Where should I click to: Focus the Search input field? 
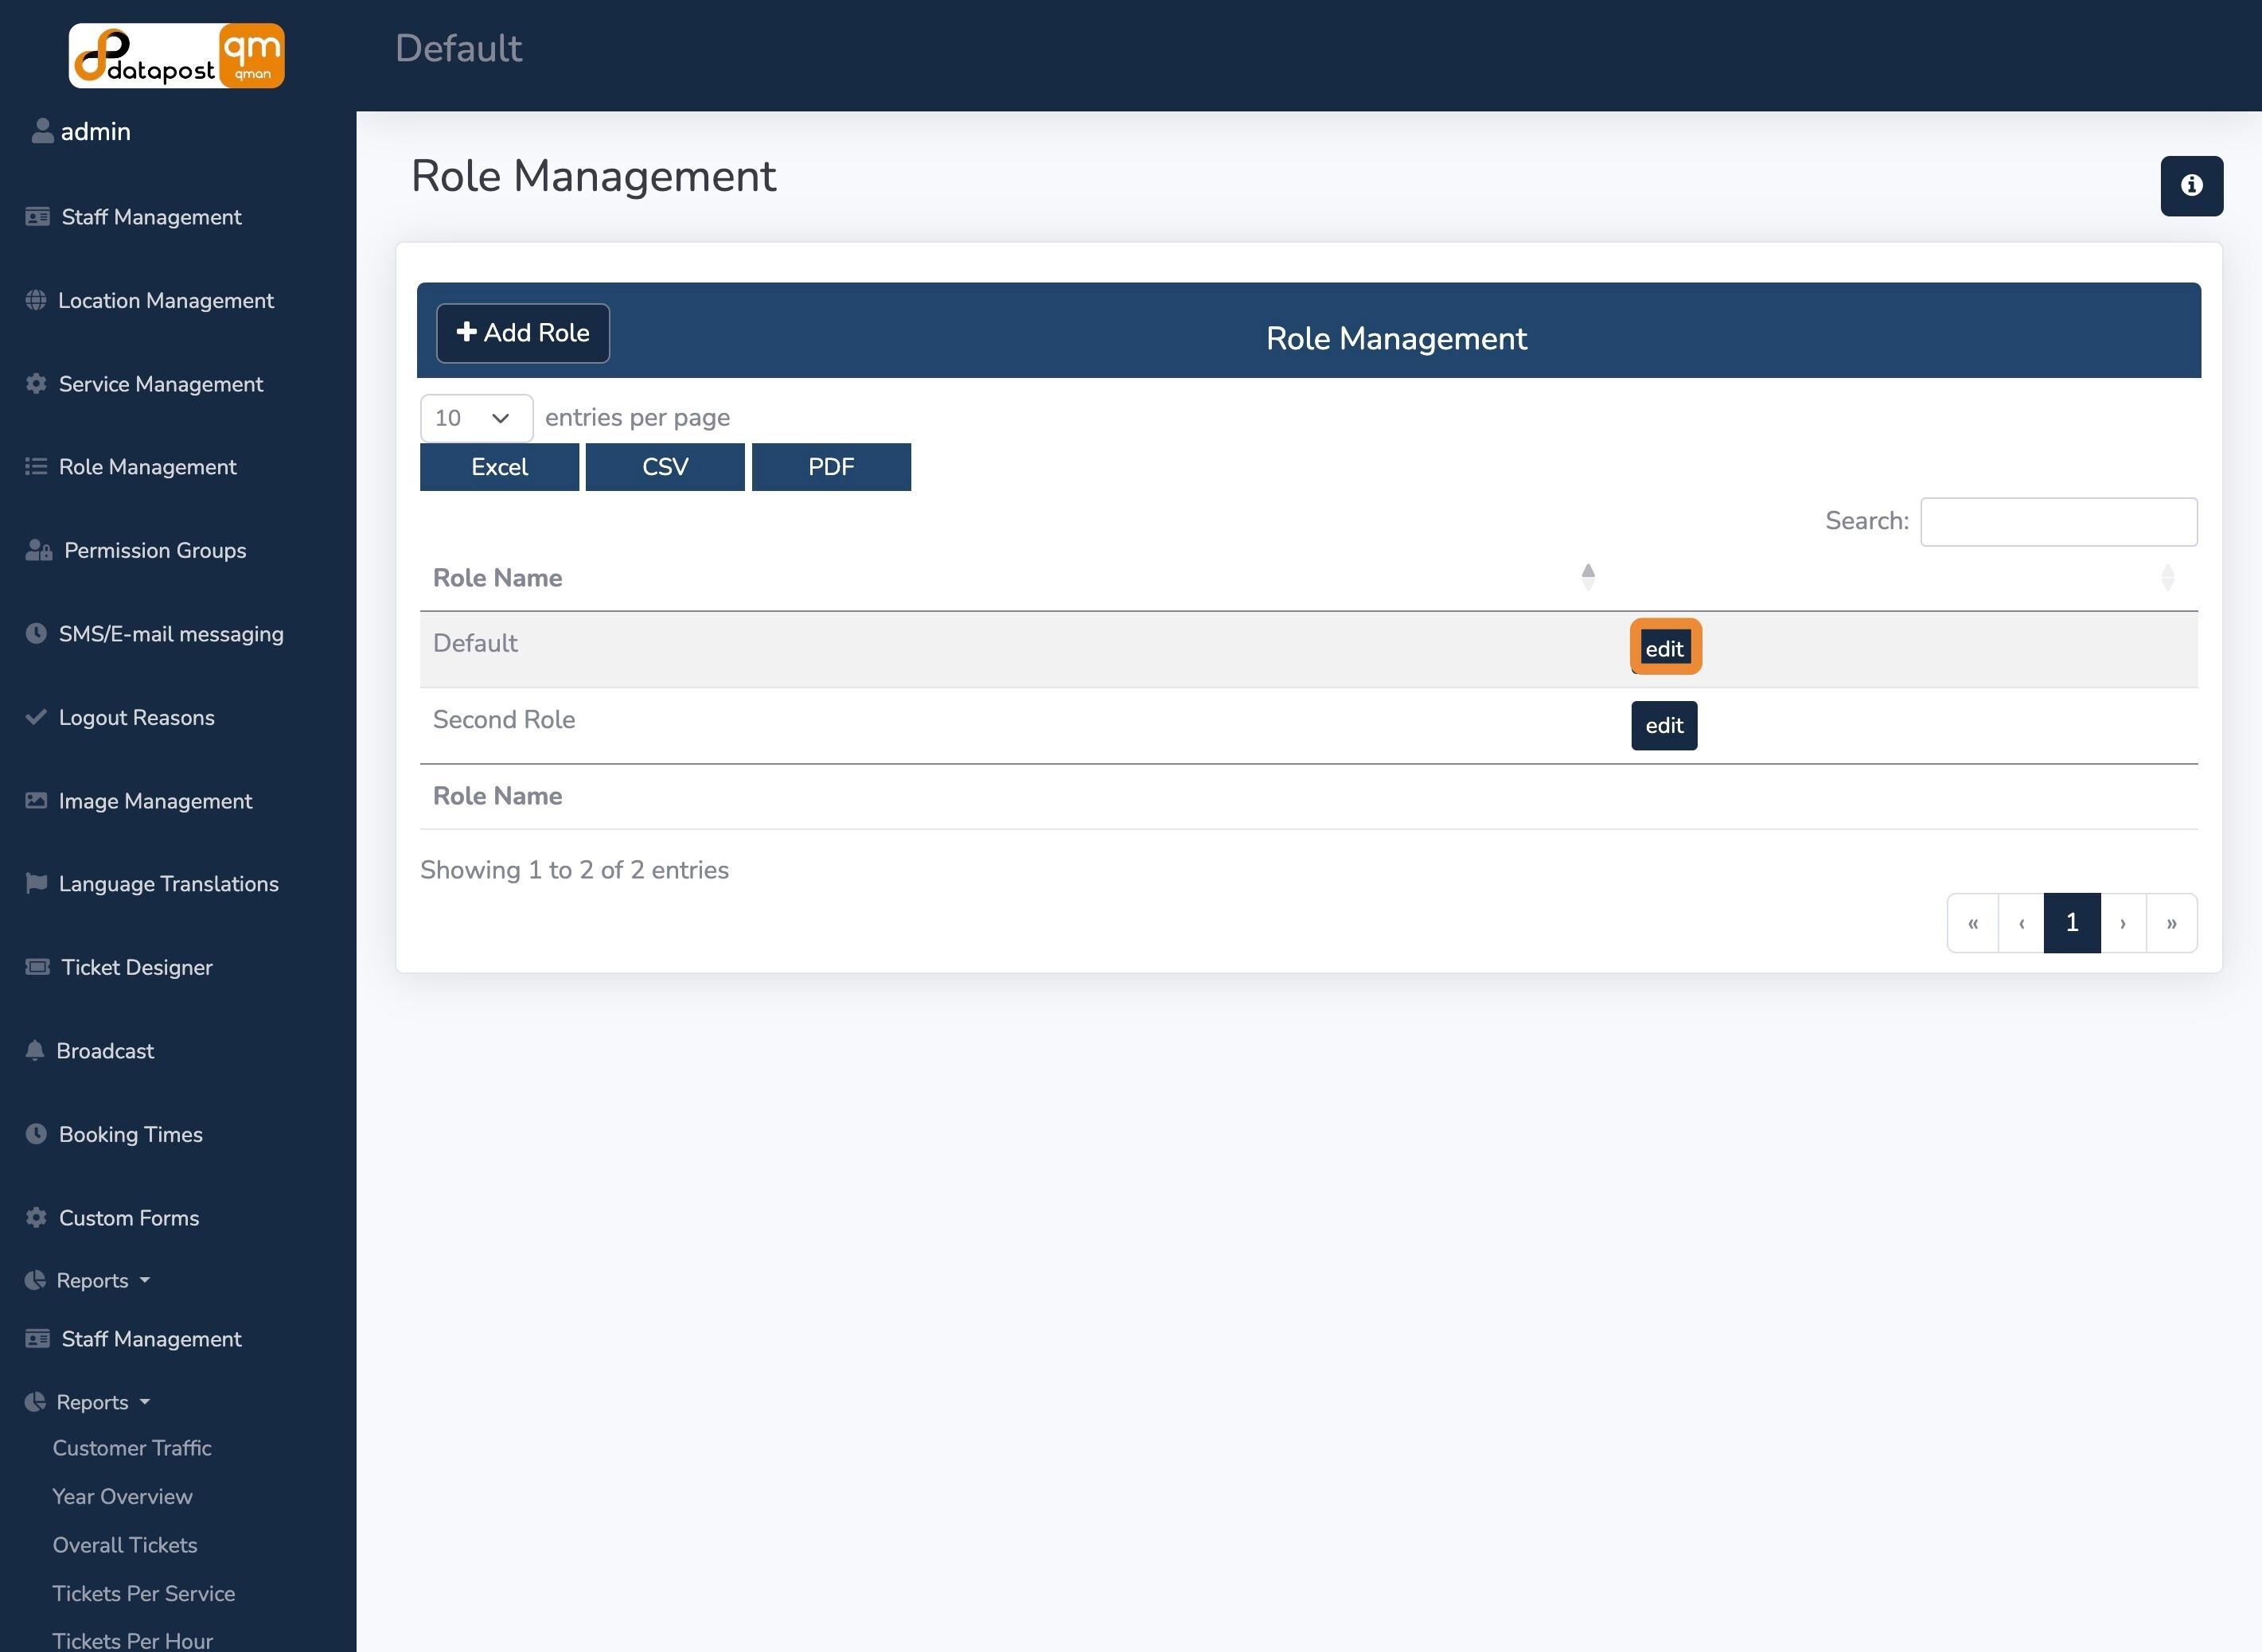pyautogui.click(x=2059, y=522)
